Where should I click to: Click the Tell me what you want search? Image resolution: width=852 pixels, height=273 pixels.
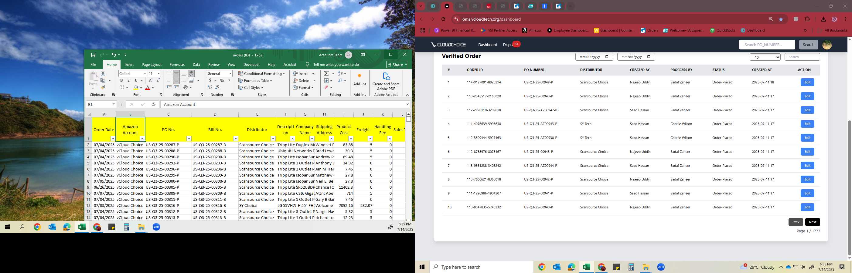tap(336, 64)
